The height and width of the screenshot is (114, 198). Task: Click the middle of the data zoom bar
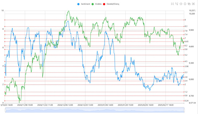[95, 110]
